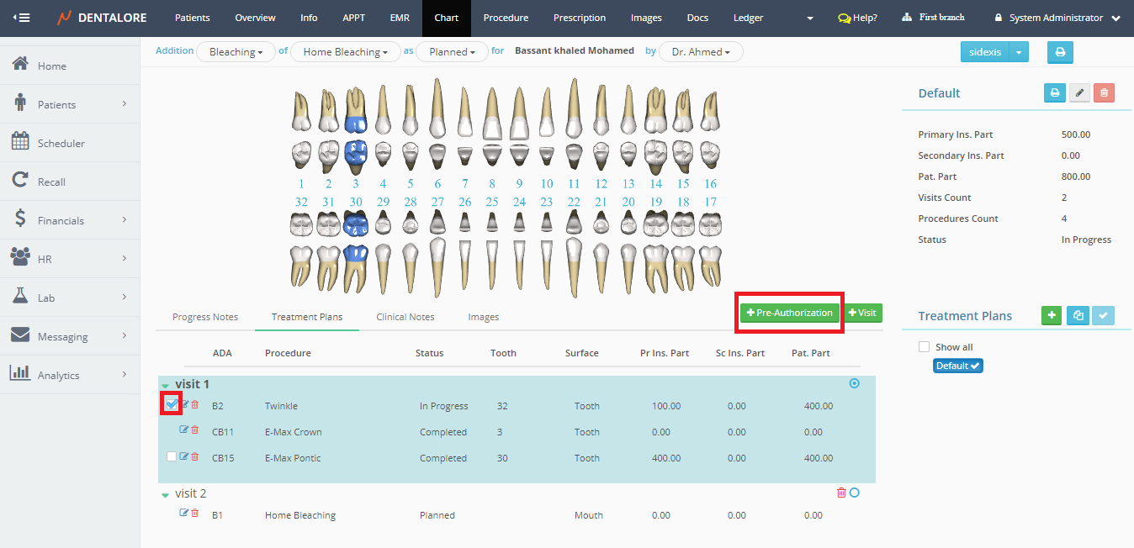Select the visit 2 radio button
1134x548 pixels.
[855, 493]
